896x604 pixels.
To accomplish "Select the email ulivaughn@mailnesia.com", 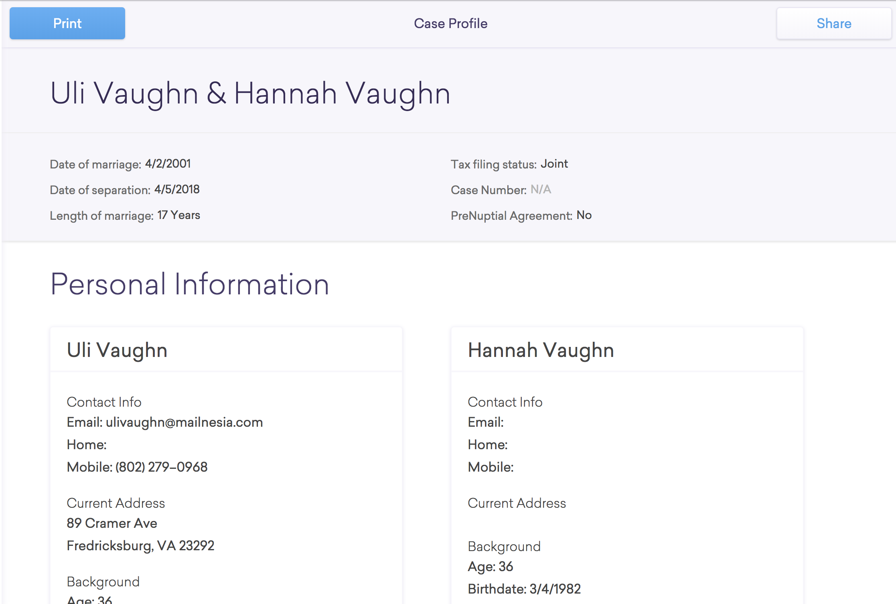I will coord(184,422).
